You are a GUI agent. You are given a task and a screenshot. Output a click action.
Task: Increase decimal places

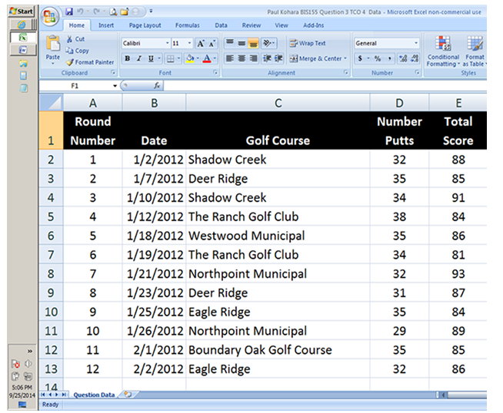(x=403, y=58)
